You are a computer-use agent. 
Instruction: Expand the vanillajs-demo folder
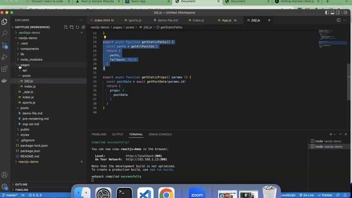[x=49, y=32]
